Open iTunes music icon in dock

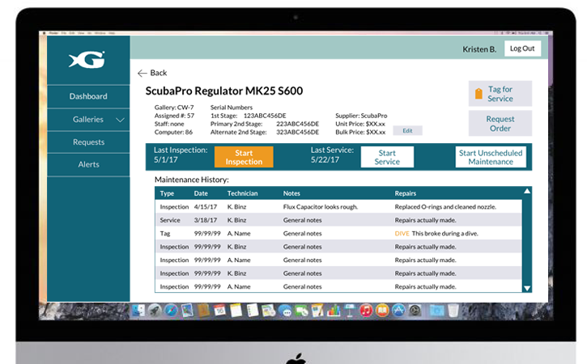pos(366,311)
